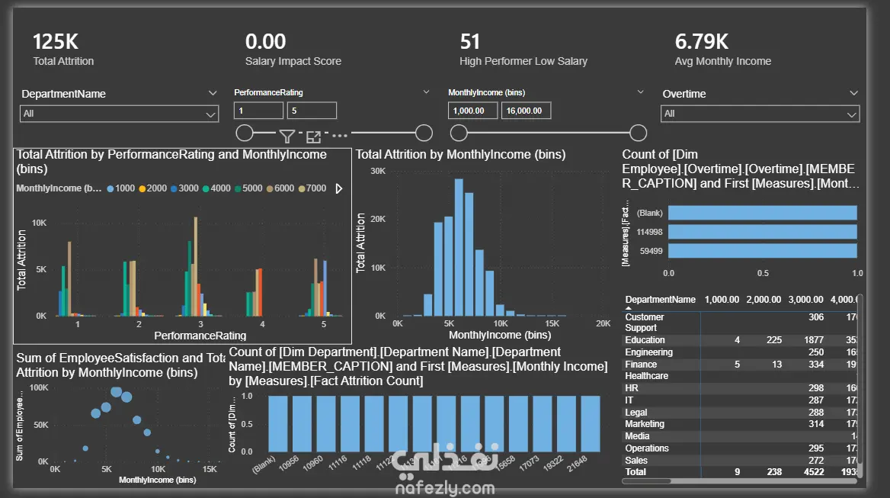Select the Media row in the table
890x498 pixels.
(x=740, y=436)
